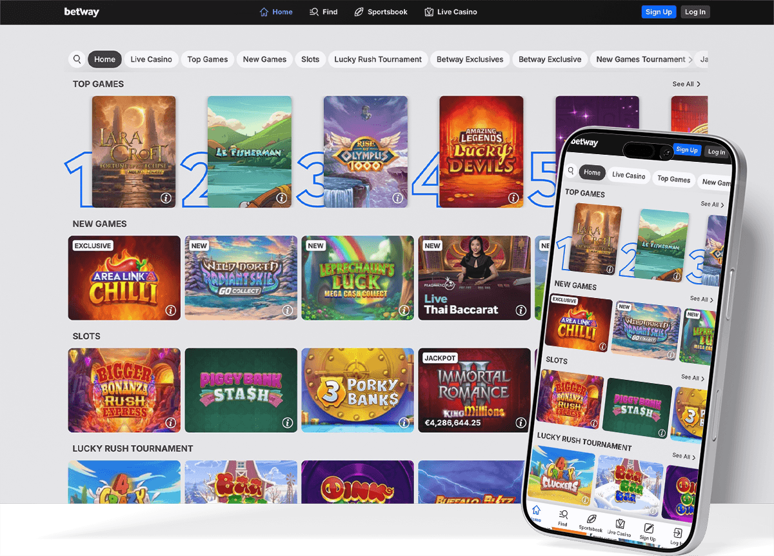This screenshot has height=556, width=774.
Task: Click the category pills right-scroll chevron
Action: pos(691,59)
